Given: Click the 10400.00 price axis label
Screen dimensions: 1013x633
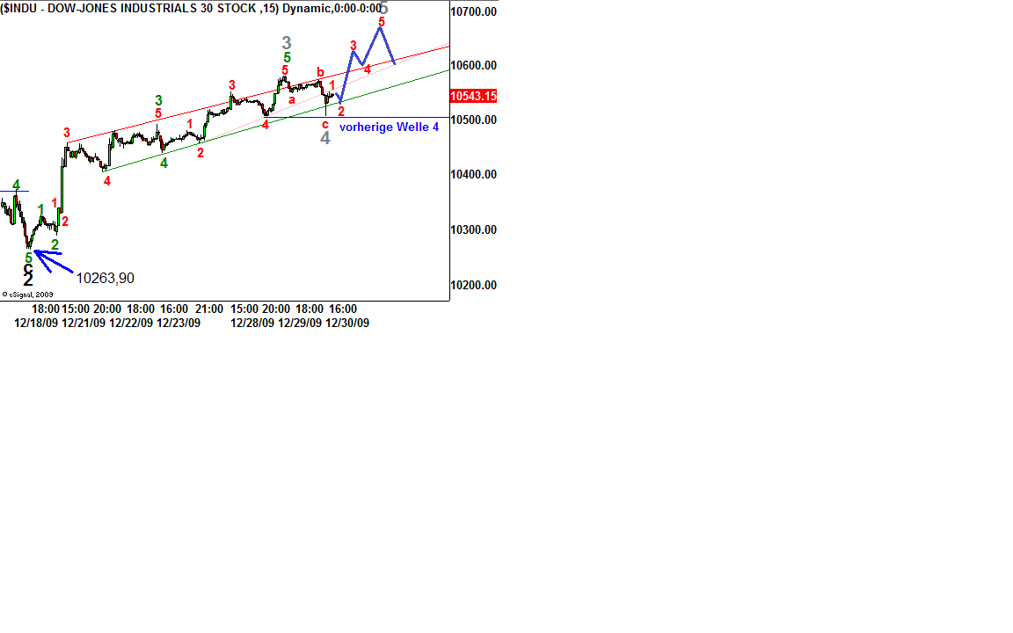Looking at the screenshot, I should click(473, 175).
